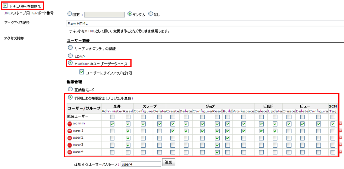
Task: Check user3 ジョブ Build checkbox
Action: [227, 145]
